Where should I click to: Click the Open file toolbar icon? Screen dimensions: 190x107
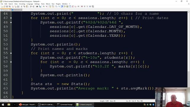4,7
